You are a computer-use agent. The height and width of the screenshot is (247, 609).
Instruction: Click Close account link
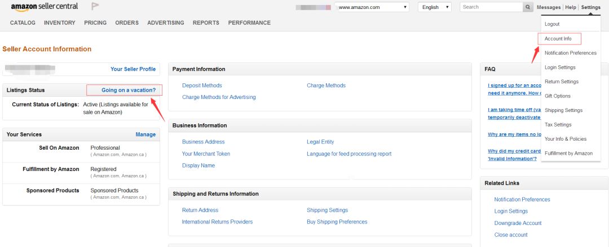pyautogui.click(x=511, y=235)
